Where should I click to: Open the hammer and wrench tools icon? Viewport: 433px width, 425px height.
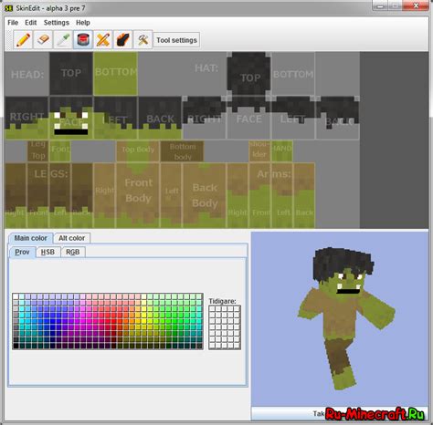pos(143,40)
